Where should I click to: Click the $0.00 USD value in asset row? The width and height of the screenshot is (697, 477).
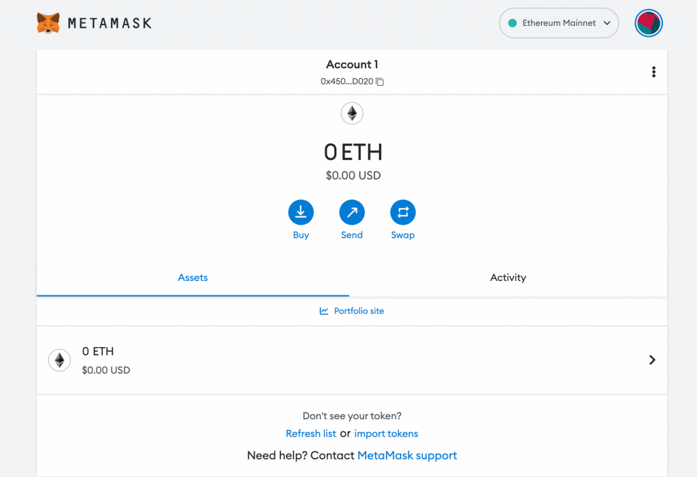106,370
